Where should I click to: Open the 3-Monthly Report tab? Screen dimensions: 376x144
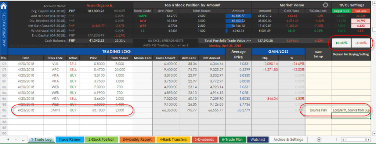pyautogui.click(x=137, y=140)
